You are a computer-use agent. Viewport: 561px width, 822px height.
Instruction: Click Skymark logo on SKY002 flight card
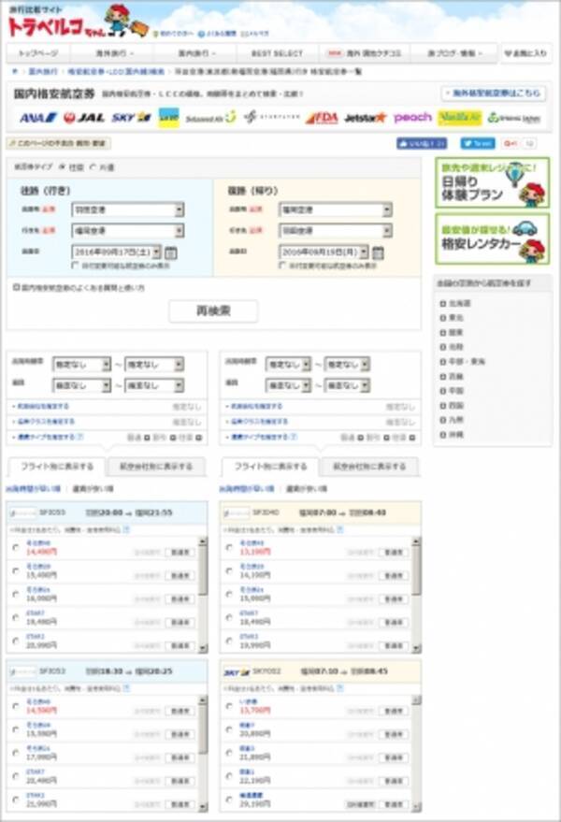coord(237,671)
